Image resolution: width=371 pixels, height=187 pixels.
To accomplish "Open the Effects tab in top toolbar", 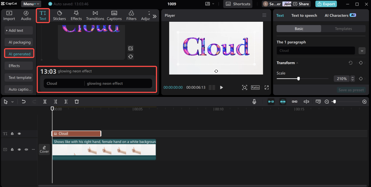I will tap(76, 16).
